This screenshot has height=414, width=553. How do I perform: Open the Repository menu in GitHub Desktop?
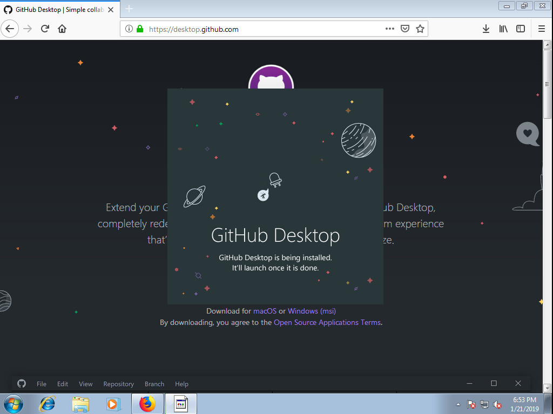tap(118, 384)
